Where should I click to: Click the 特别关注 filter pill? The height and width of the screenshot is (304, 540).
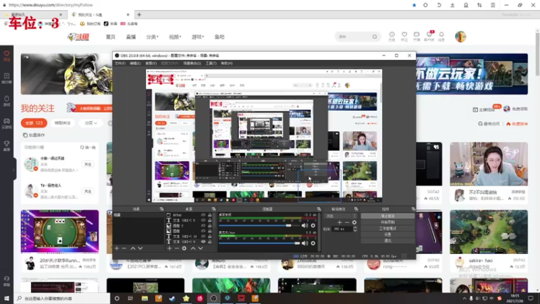[62, 123]
